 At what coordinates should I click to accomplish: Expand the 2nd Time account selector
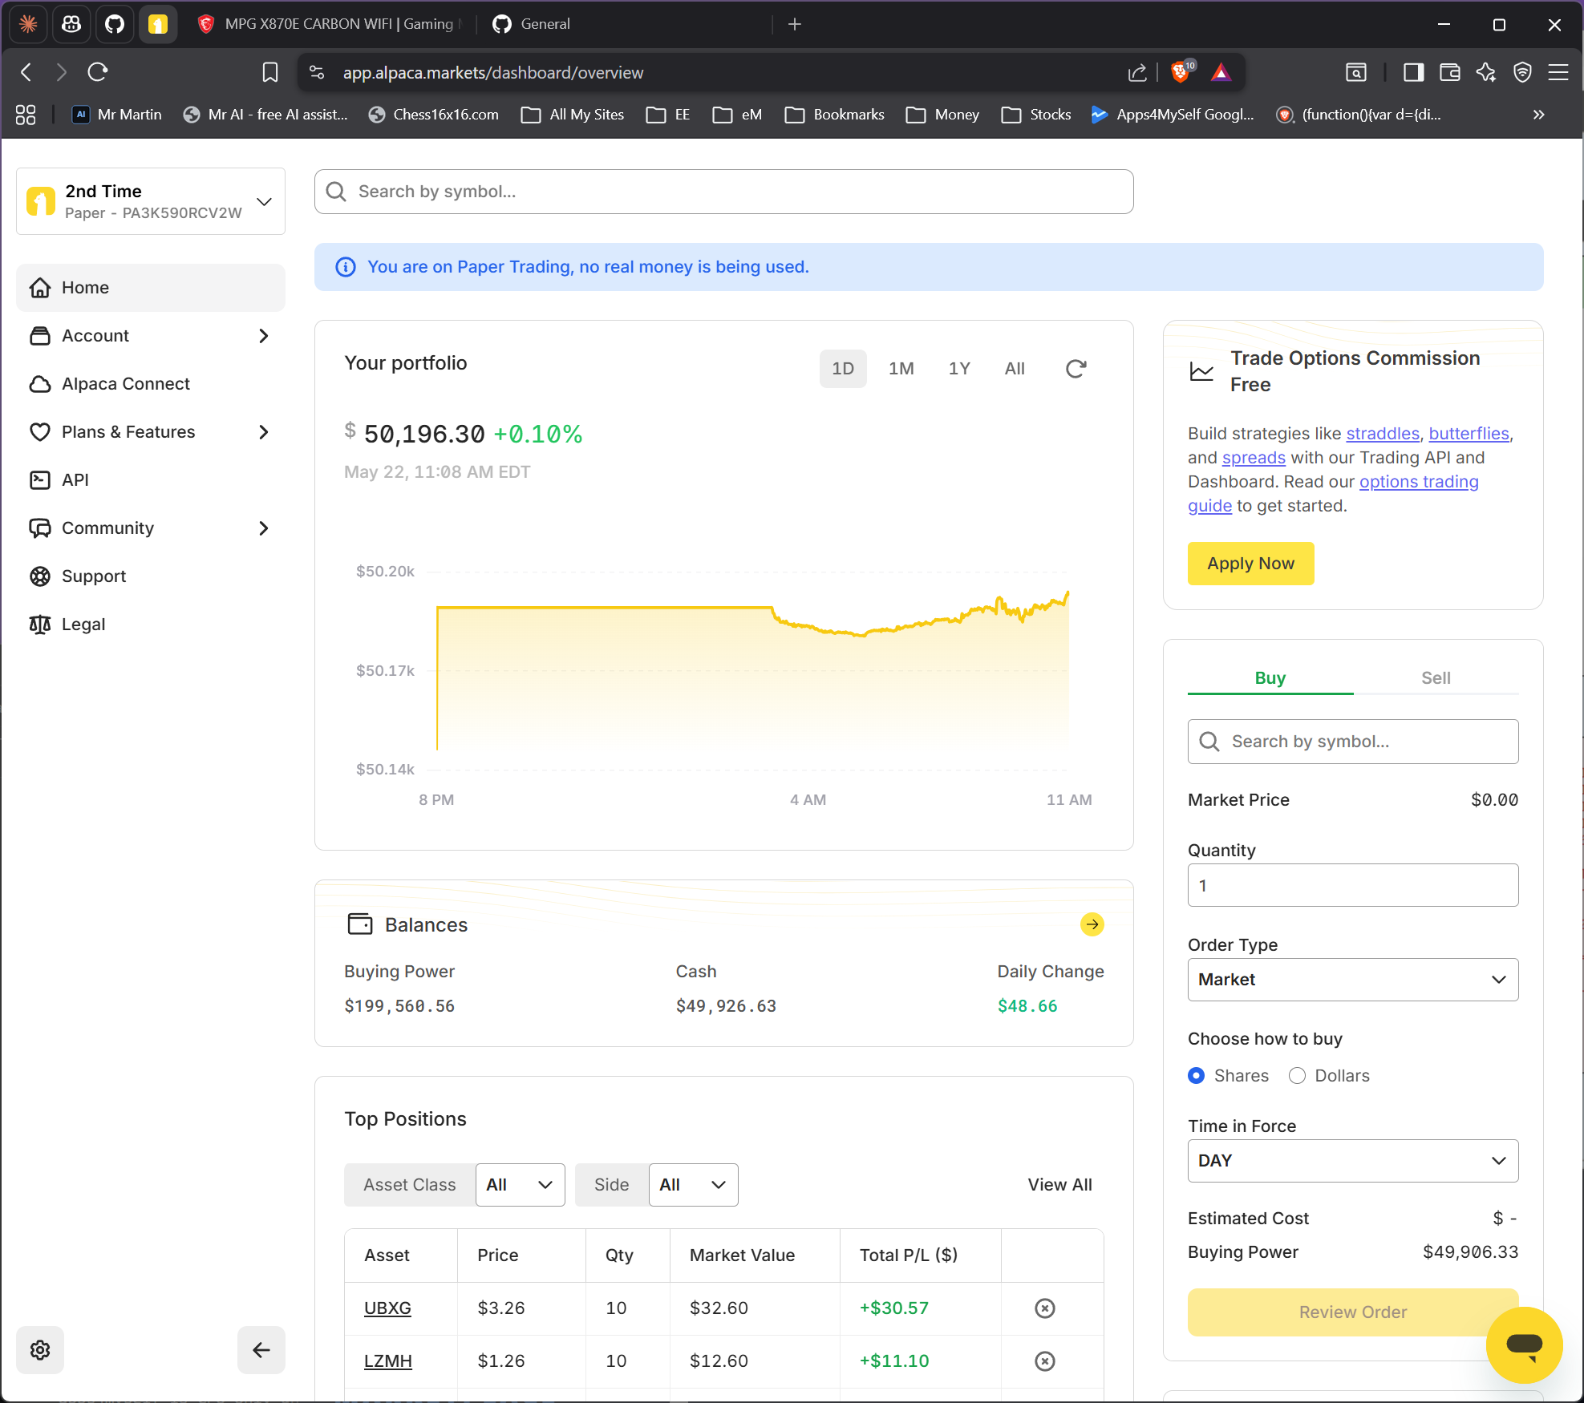click(151, 201)
